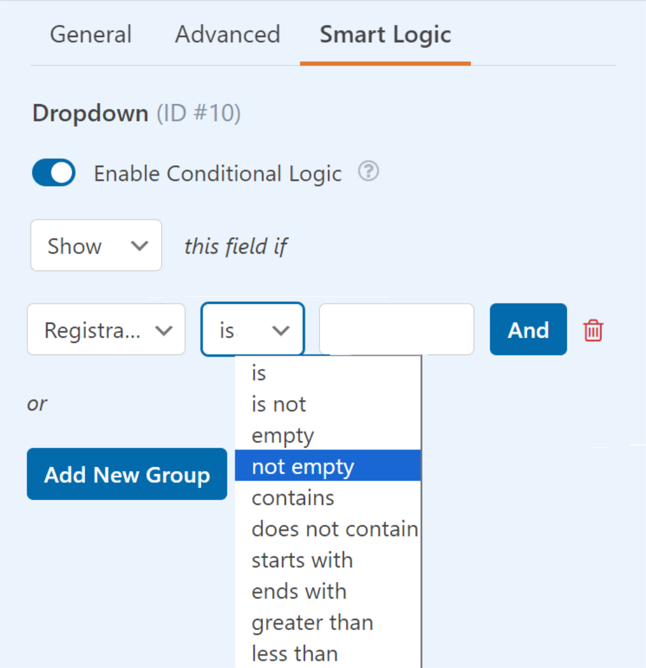Disable the Enable Conditional Logic toggle
646x668 pixels.
click(x=54, y=172)
